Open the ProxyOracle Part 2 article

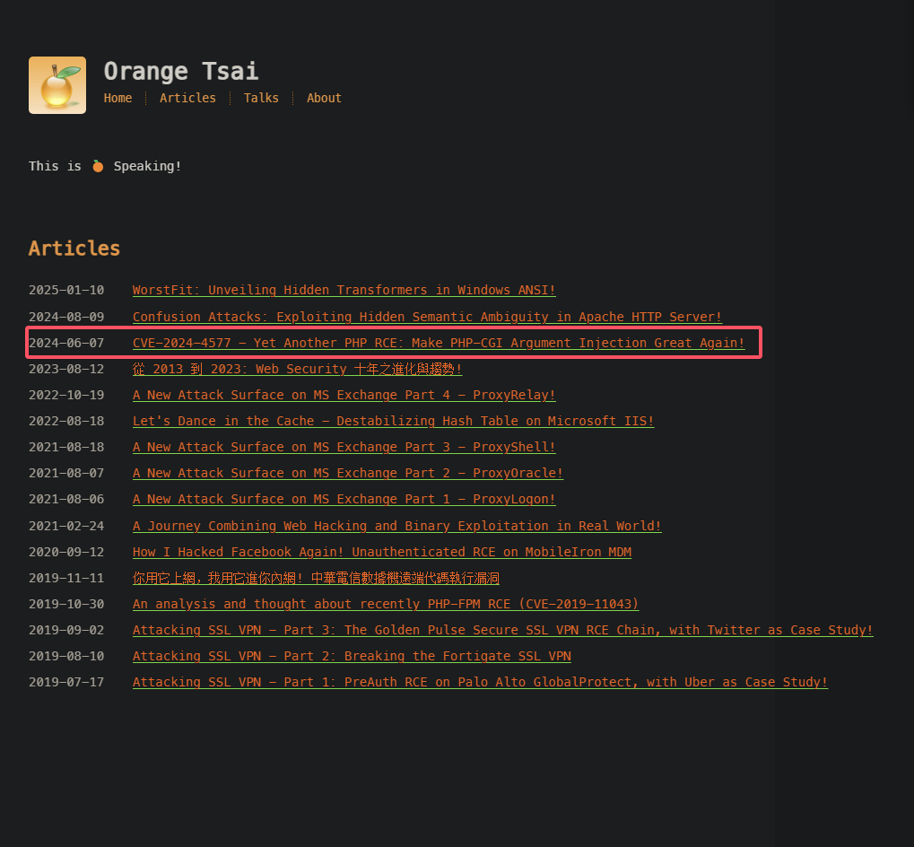(348, 473)
